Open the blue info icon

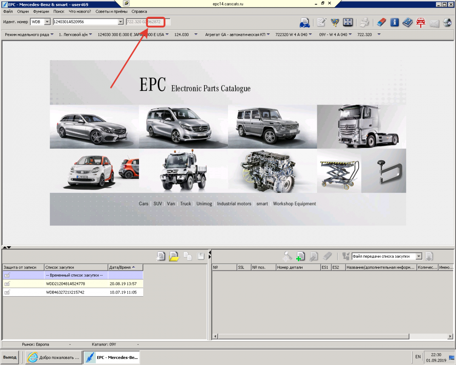tap(394, 22)
